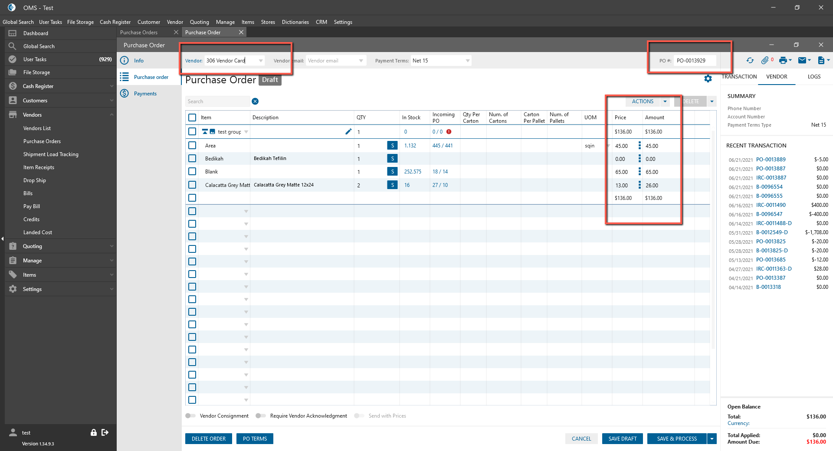Image resolution: width=833 pixels, height=451 pixels.
Task: Click the printer icon in the toolbar
Action: click(783, 61)
